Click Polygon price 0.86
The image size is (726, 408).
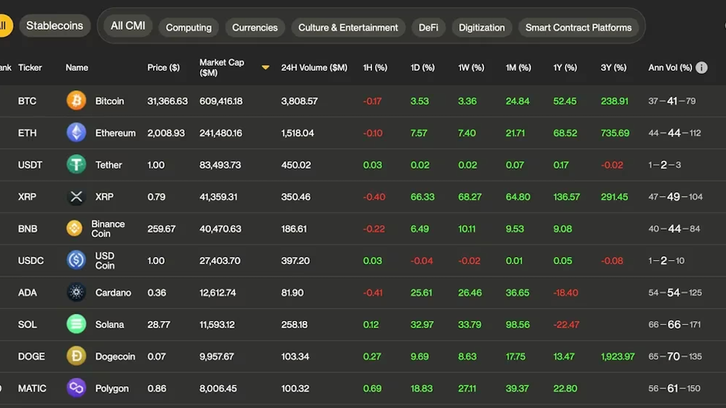(157, 389)
